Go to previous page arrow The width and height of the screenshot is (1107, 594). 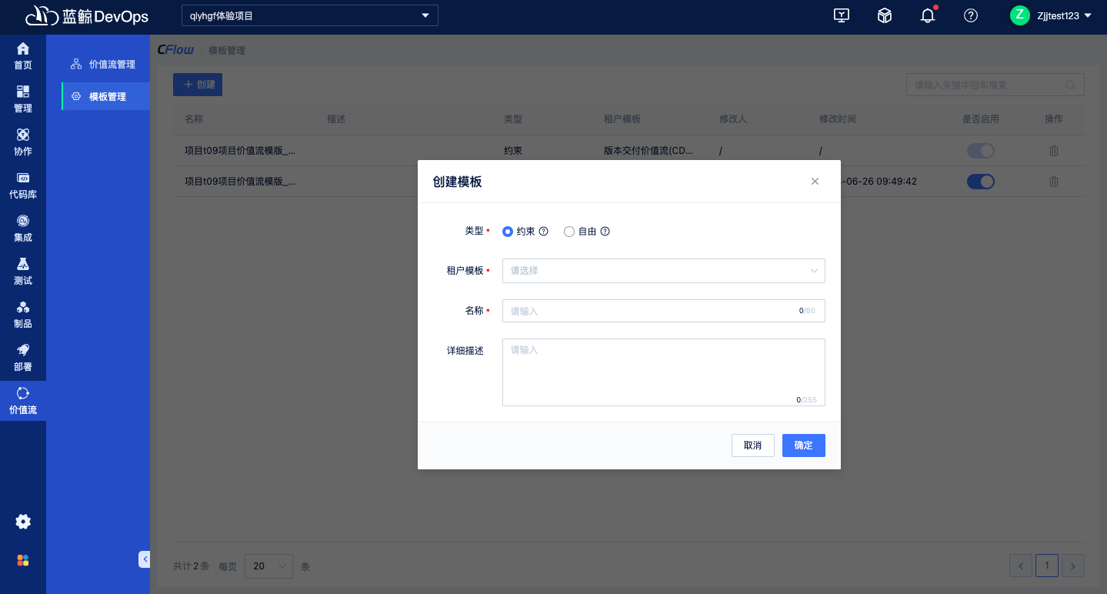(1021, 566)
